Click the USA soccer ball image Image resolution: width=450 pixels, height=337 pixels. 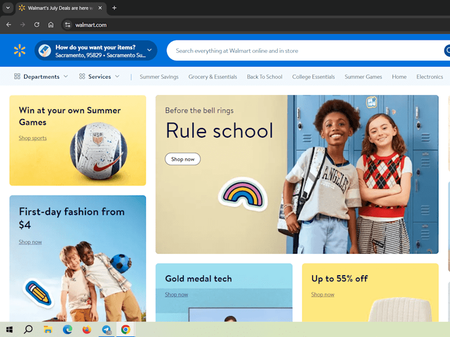click(99, 151)
